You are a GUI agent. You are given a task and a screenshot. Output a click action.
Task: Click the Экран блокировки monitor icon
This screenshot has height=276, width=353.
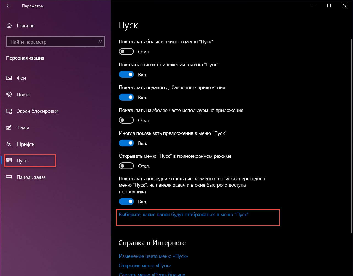(9, 111)
